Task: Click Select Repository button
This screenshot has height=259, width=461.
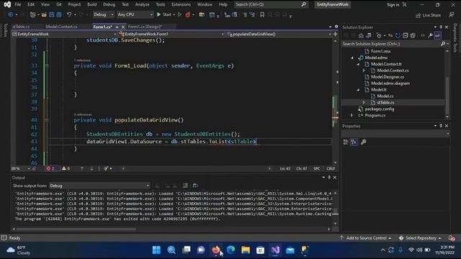Action: coord(421,238)
